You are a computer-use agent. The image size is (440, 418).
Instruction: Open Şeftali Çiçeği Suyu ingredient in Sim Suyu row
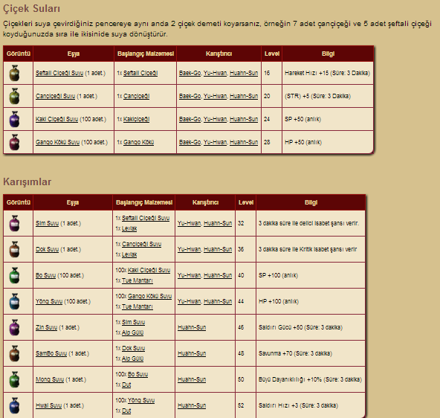coord(146,218)
